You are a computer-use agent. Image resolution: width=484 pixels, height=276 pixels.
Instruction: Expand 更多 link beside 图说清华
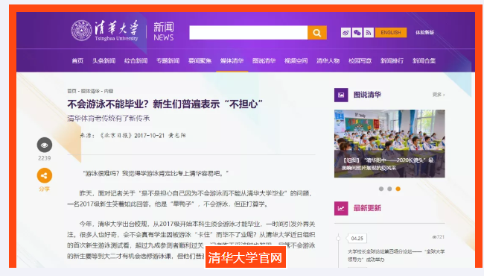(x=439, y=95)
